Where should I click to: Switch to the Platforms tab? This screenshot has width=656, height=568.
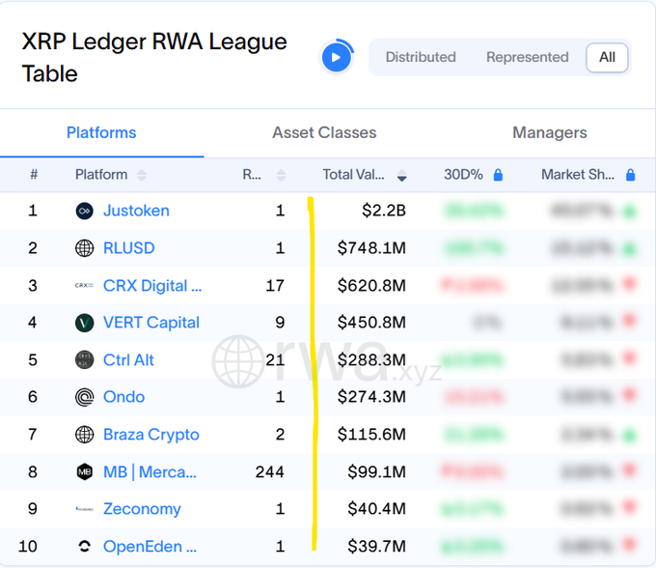(101, 132)
